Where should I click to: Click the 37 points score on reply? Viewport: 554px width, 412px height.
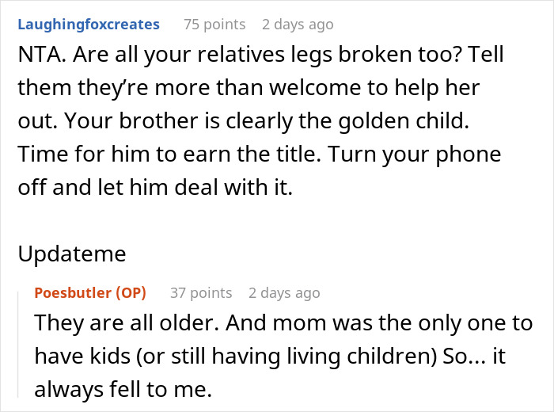point(201,293)
